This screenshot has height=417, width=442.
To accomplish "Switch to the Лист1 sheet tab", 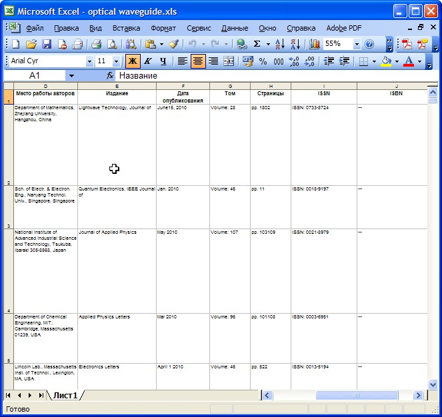I will [65, 395].
